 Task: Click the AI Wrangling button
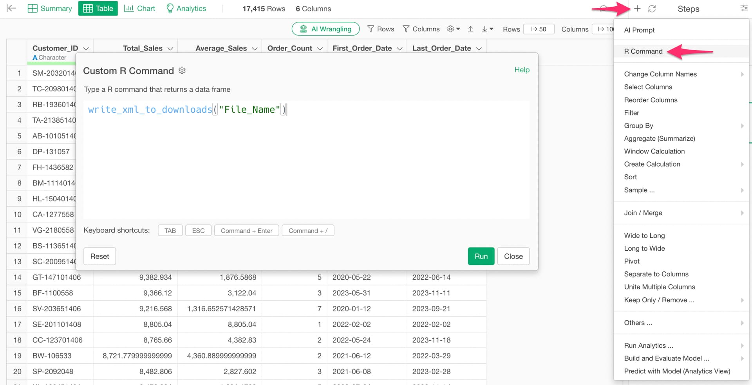[x=325, y=29]
